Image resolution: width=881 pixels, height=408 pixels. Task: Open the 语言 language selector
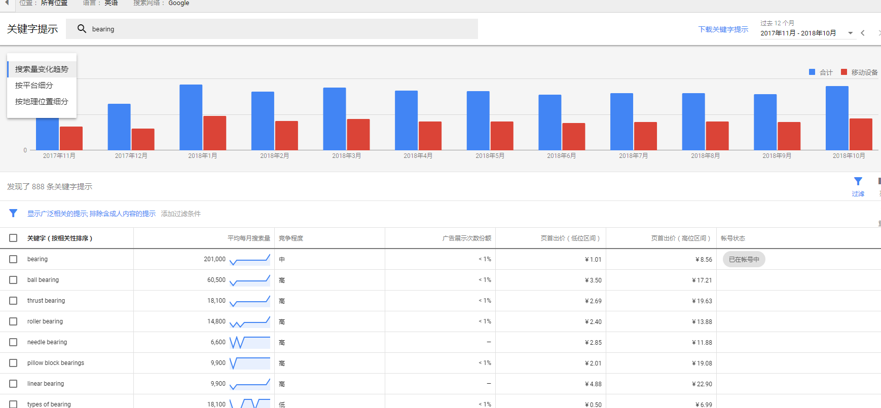point(100,3)
